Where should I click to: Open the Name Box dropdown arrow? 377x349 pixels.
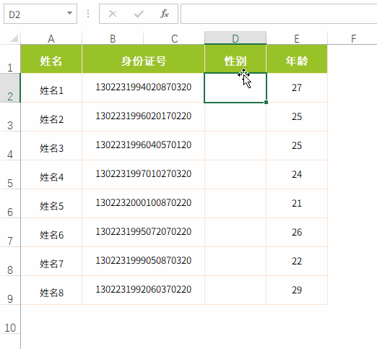pos(69,13)
